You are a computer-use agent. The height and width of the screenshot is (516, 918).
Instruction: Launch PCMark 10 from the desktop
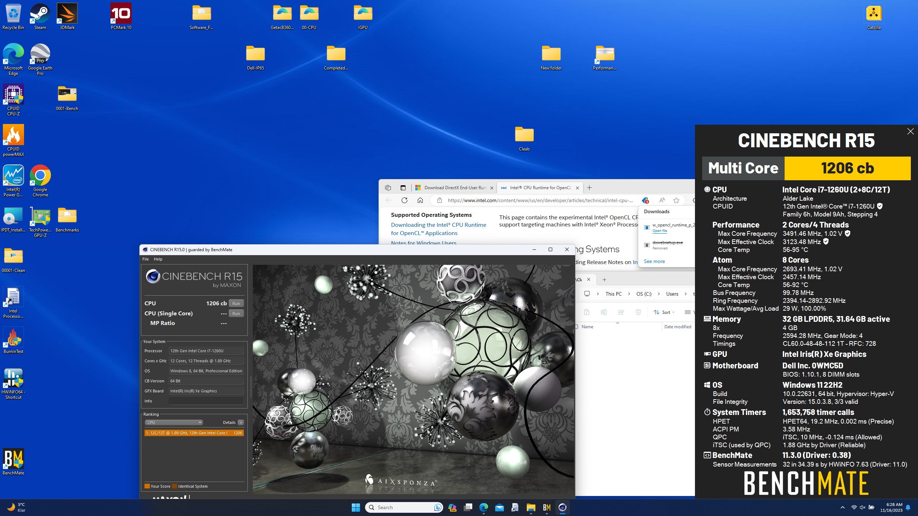(x=121, y=16)
